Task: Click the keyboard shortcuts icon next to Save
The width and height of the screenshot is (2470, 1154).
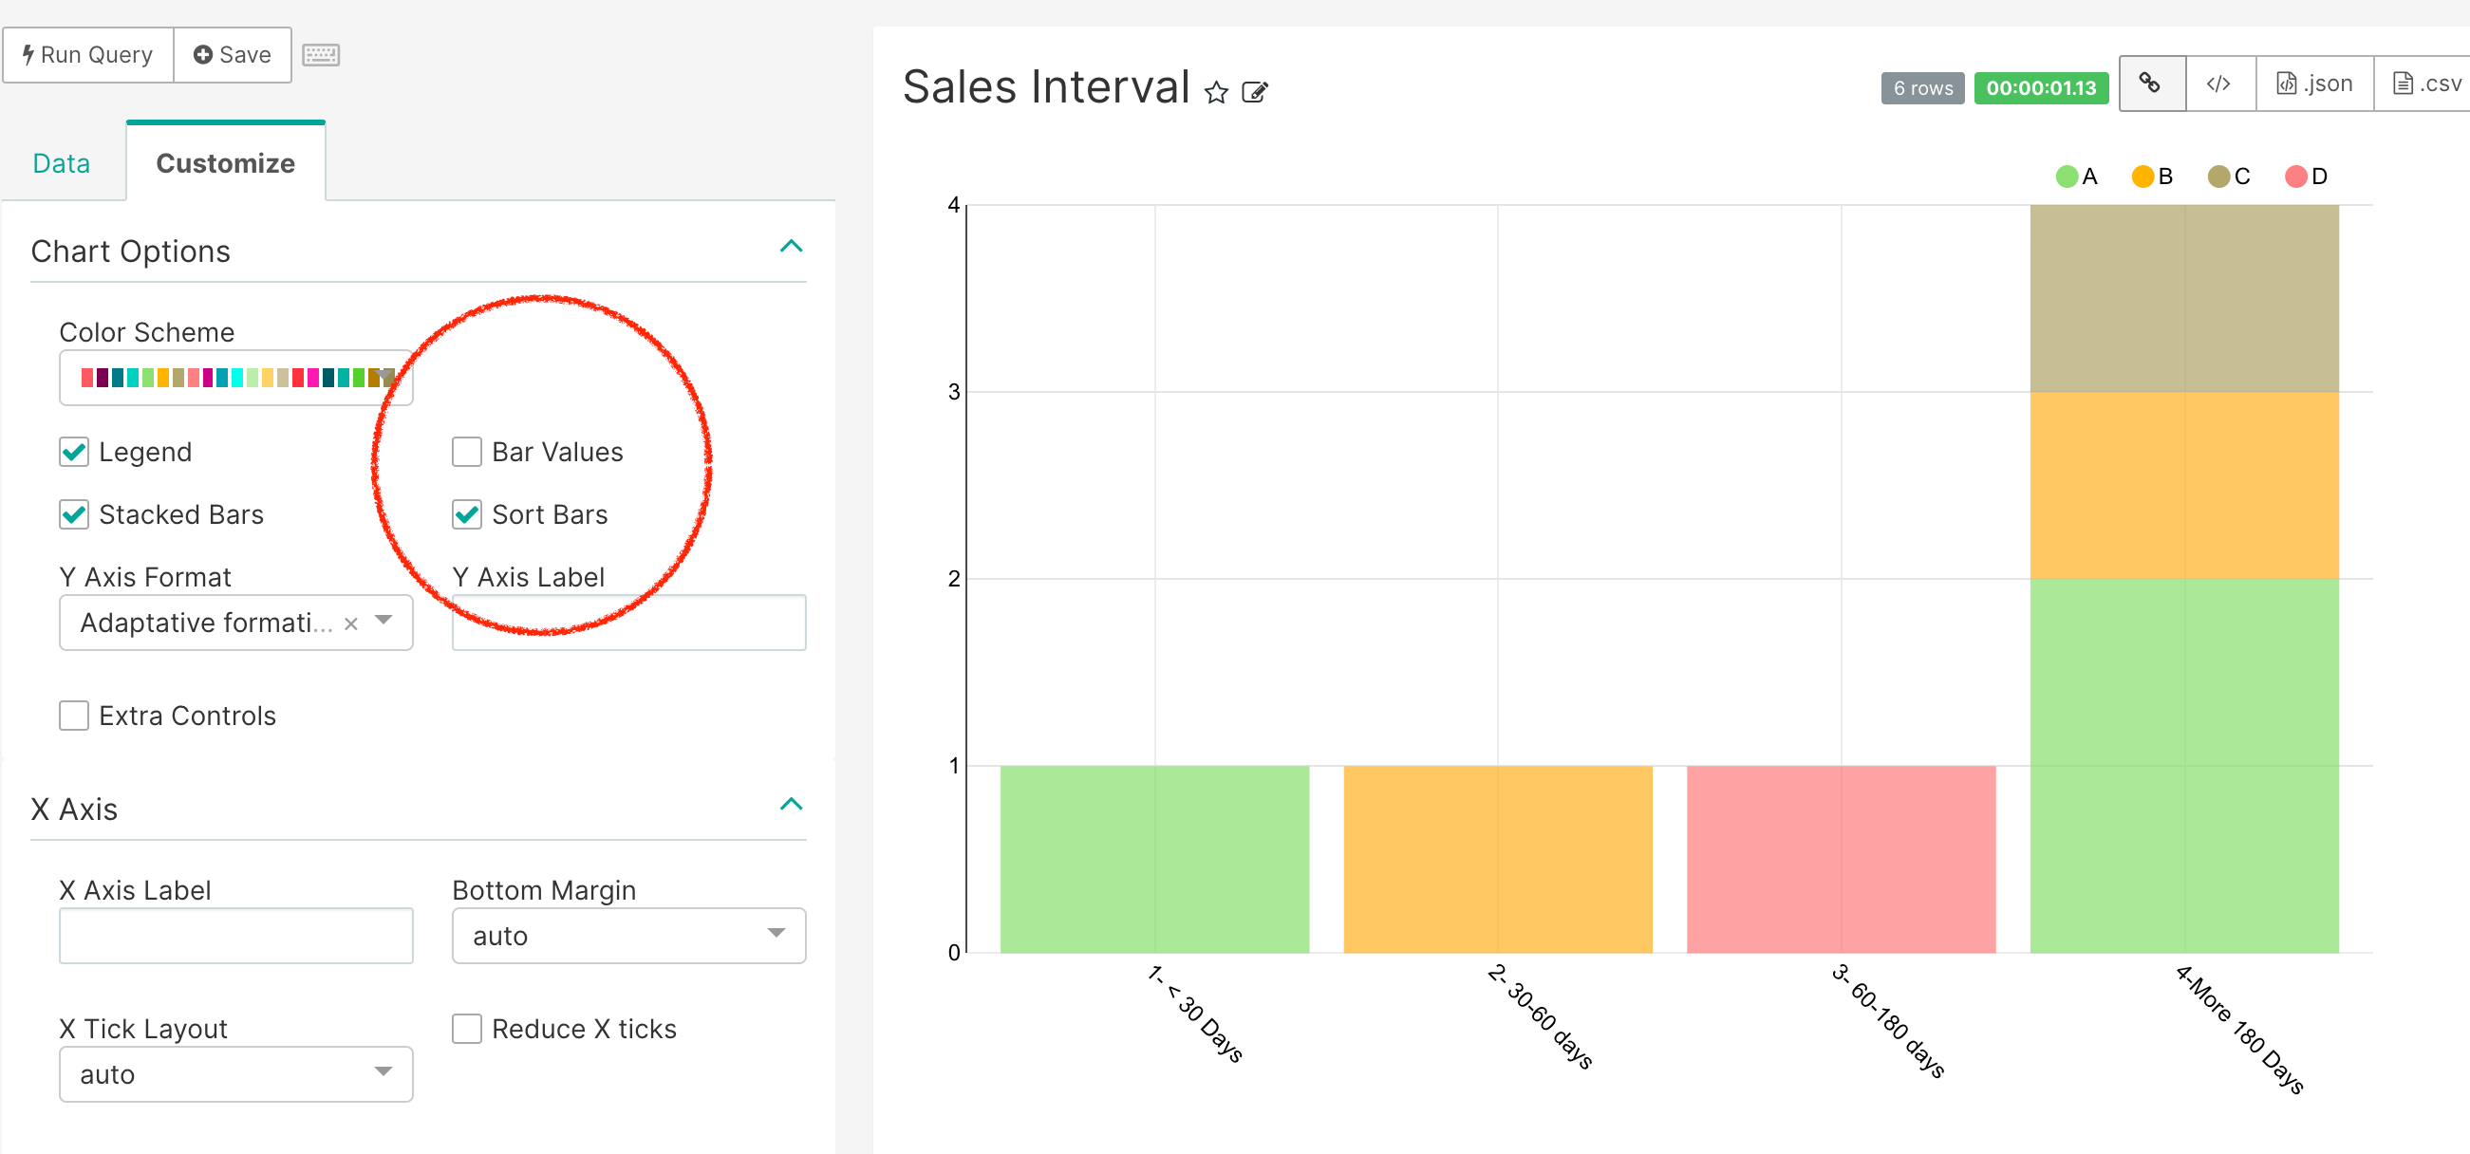Action: 321,55
